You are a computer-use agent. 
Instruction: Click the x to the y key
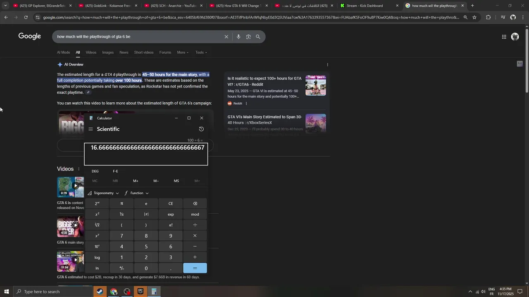97,236
